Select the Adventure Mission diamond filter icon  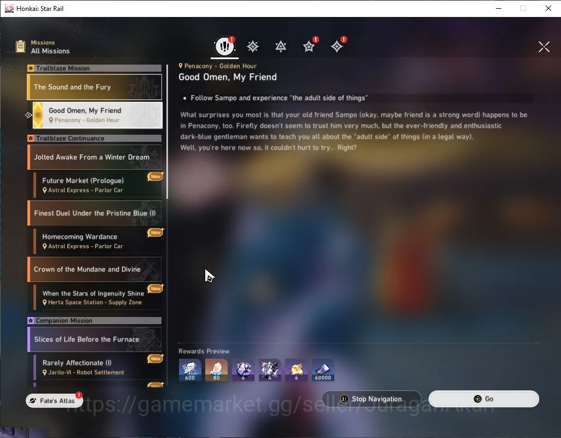pyautogui.click(x=337, y=47)
